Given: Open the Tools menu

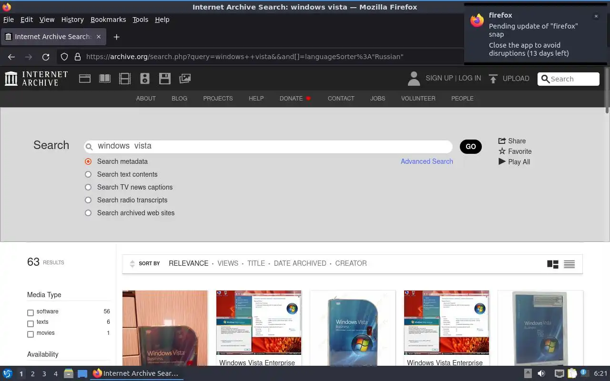Looking at the screenshot, I should tap(141, 20).
